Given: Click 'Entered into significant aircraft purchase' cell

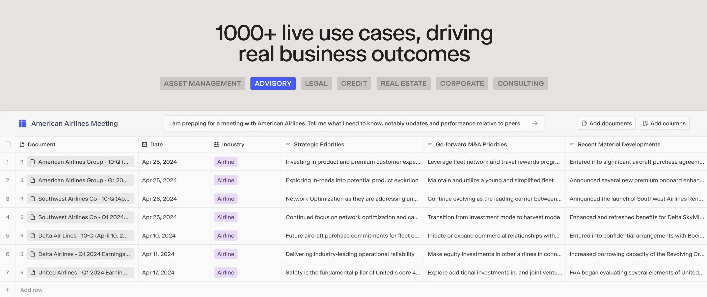Looking at the screenshot, I should pos(637,162).
